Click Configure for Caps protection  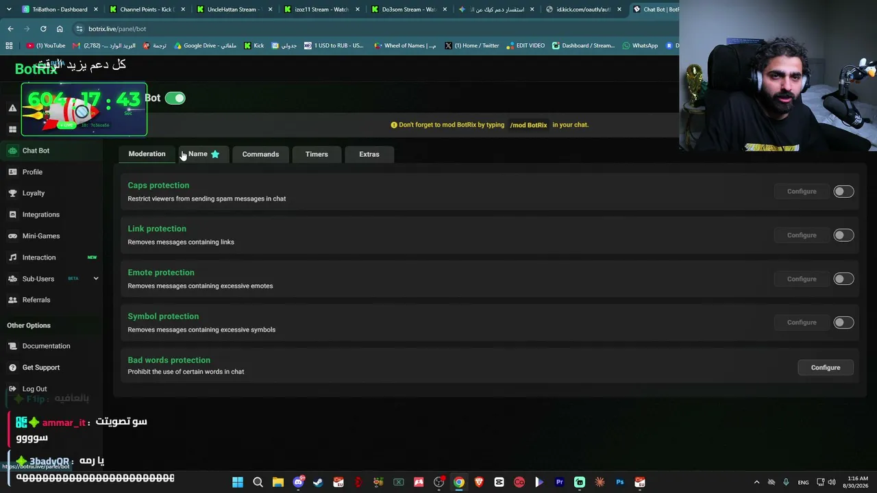coord(802,192)
